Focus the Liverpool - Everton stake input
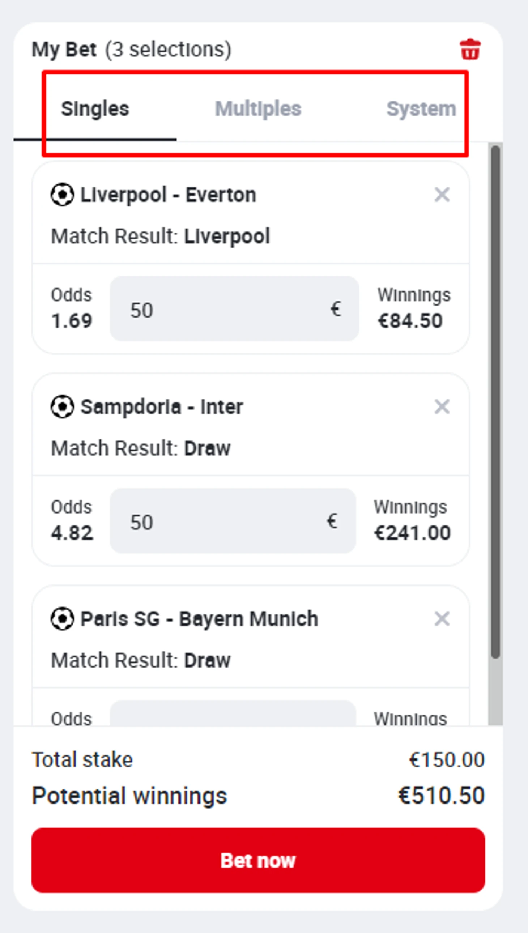Viewport: 528px width, 933px height. click(x=234, y=309)
